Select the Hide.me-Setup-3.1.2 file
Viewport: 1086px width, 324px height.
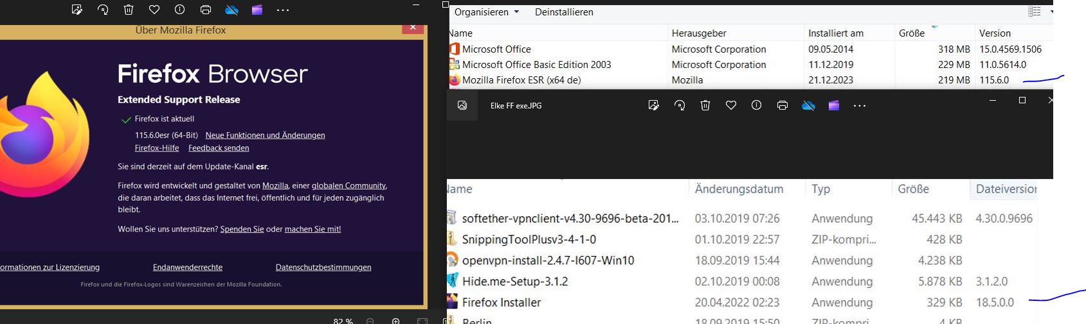point(514,282)
